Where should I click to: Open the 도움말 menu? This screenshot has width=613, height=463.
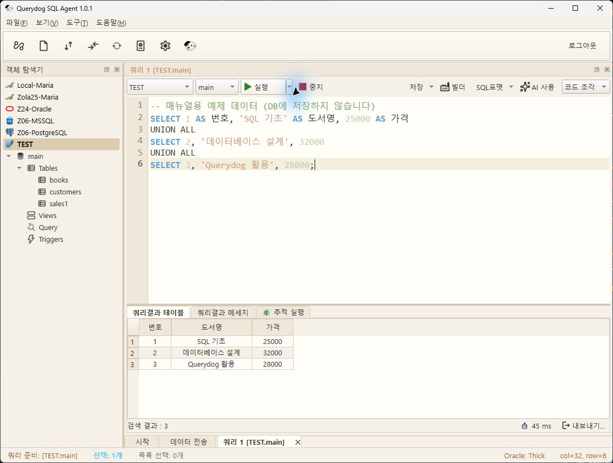(x=111, y=23)
